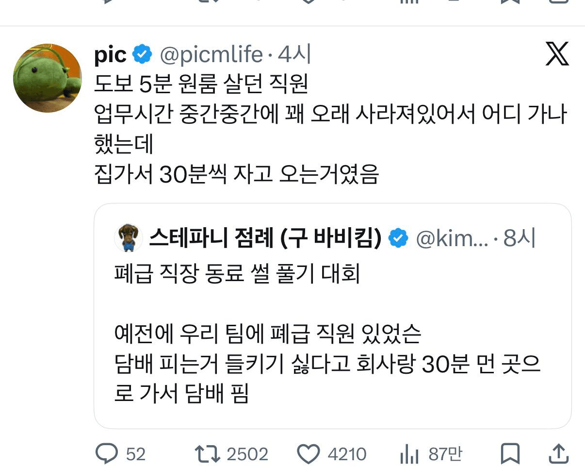The image size is (585, 467).
Task: Open replies via the speech bubble icon
Action: pos(107,453)
